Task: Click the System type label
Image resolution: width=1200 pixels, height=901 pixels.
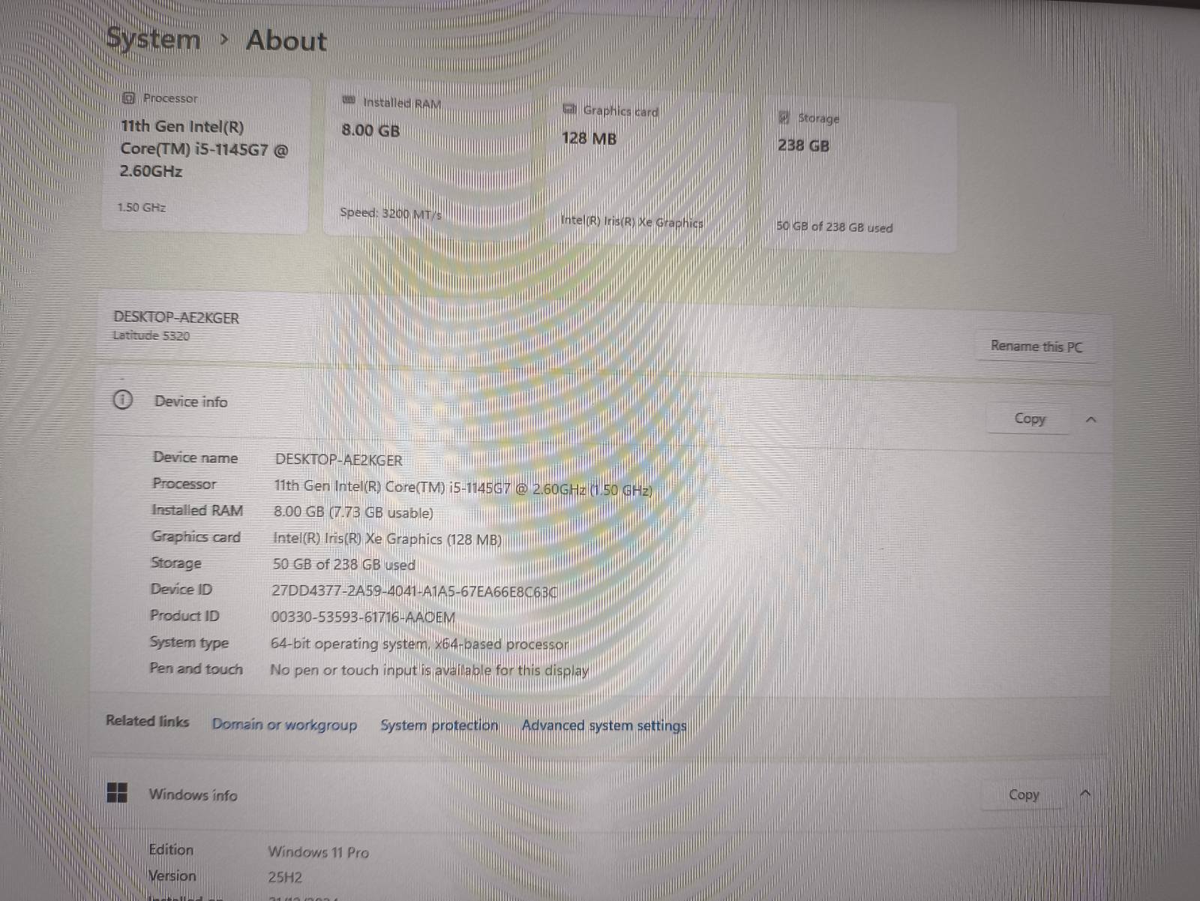Action: (189, 642)
